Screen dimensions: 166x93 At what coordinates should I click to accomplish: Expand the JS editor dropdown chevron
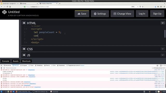point(163,55)
